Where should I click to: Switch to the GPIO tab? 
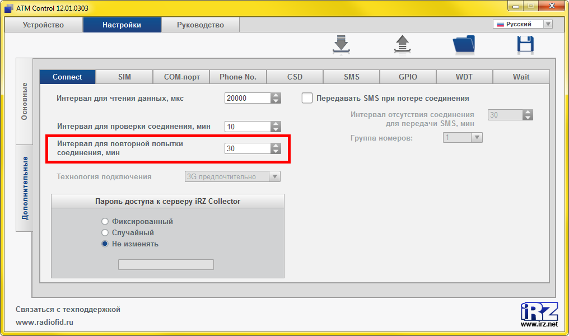tap(408, 77)
